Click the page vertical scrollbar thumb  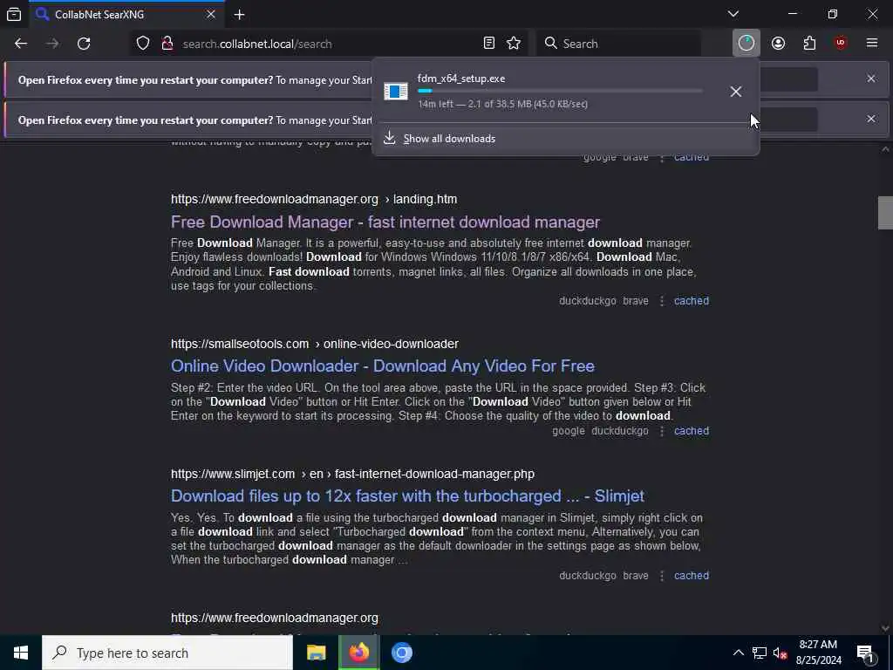point(885,213)
